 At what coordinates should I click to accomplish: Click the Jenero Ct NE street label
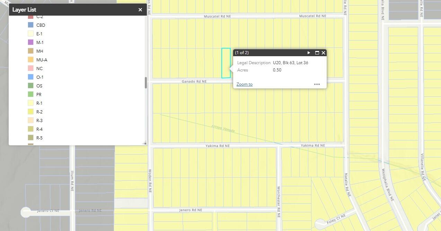[48, 211]
